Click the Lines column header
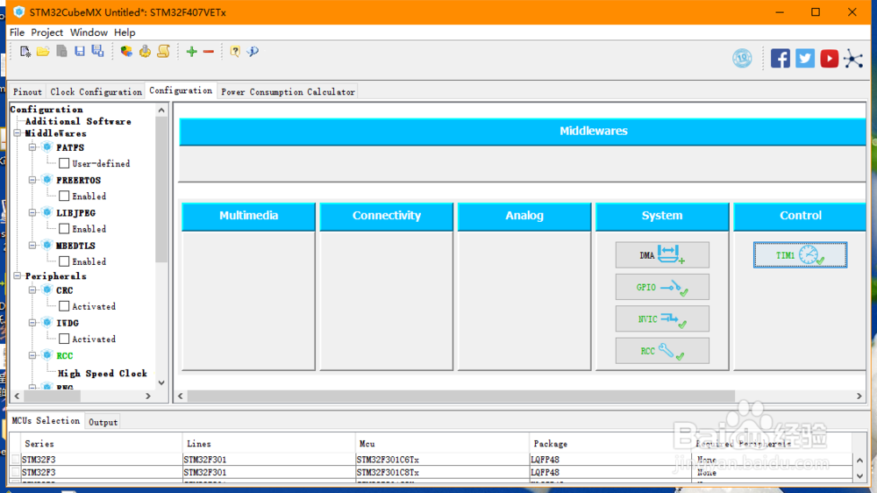This screenshot has width=877, height=493. (268, 444)
